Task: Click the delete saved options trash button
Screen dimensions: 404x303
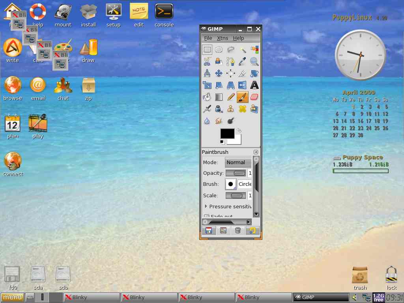Action: [x=238, y=230]
